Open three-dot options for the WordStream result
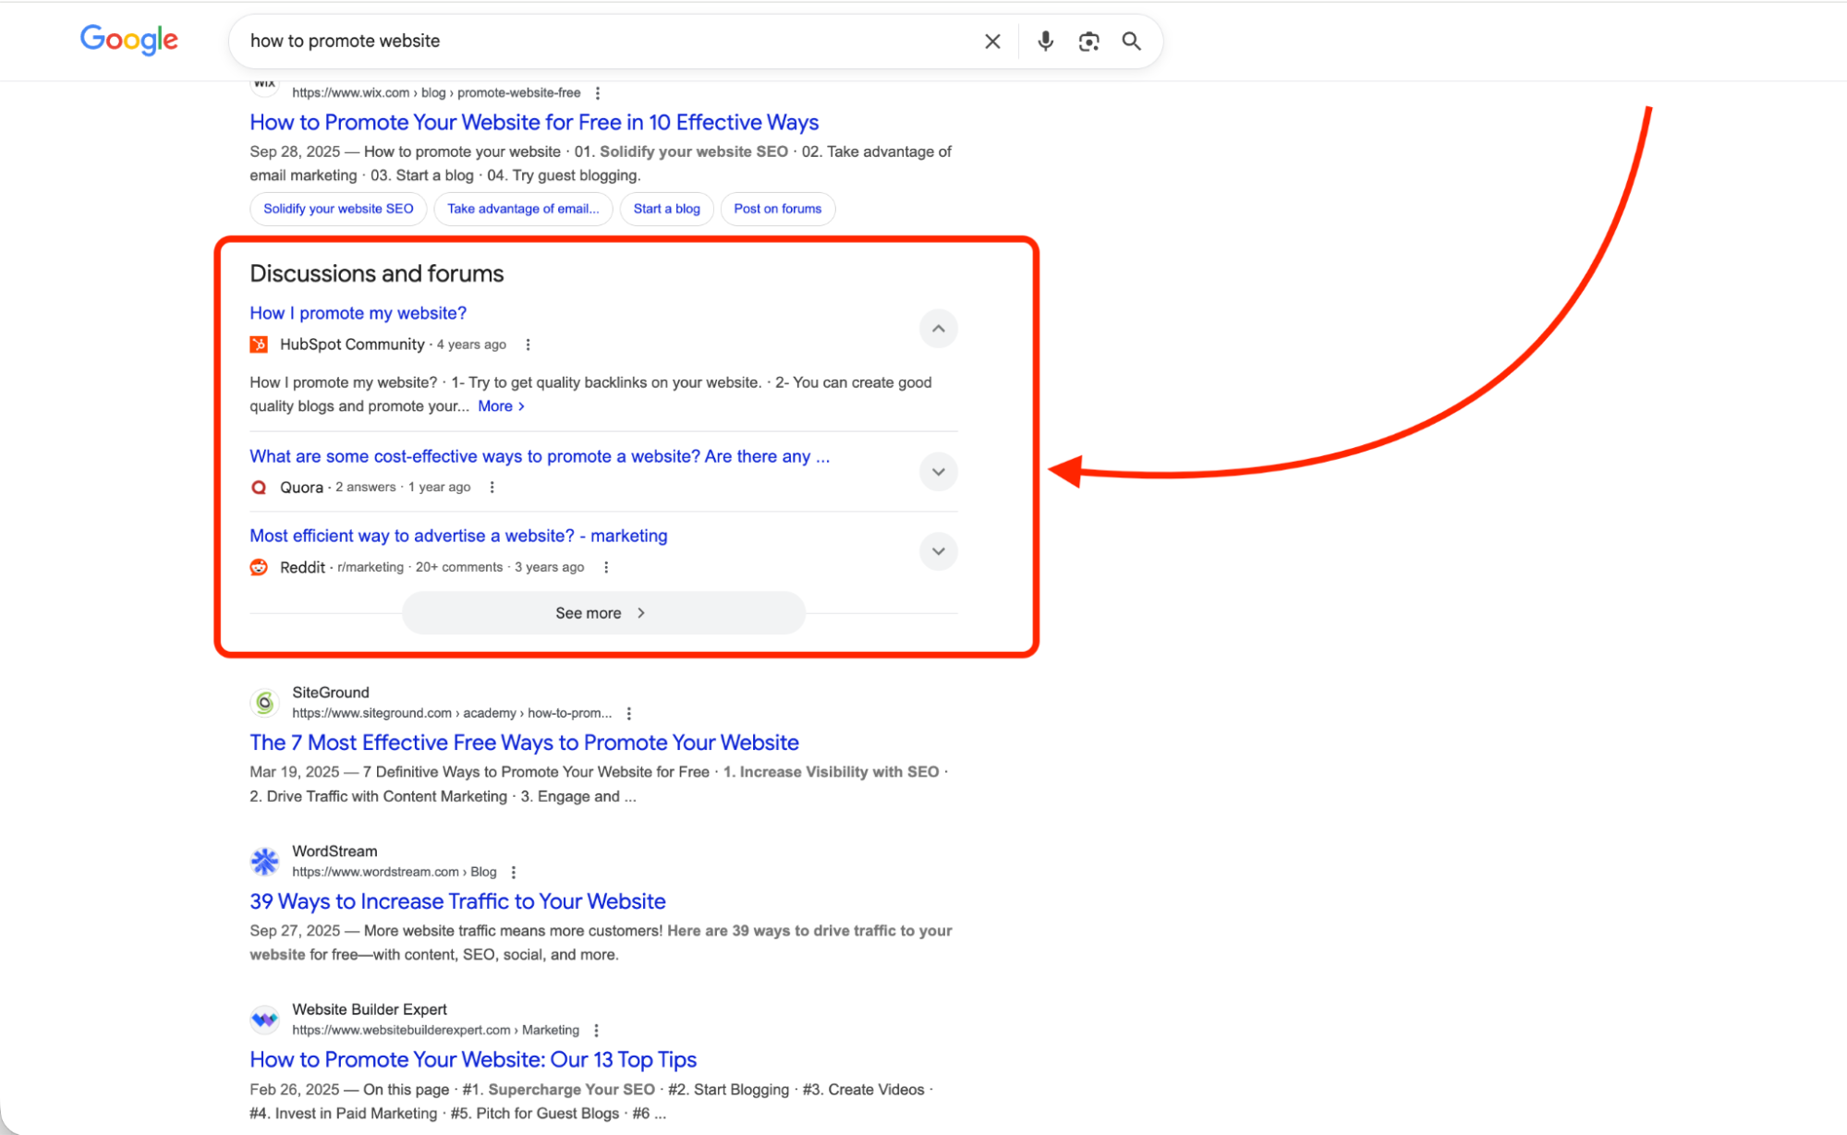Image resolution: width=1847 pixels, height=1135 pixels. pyautogui.click(x=513, y=871)
